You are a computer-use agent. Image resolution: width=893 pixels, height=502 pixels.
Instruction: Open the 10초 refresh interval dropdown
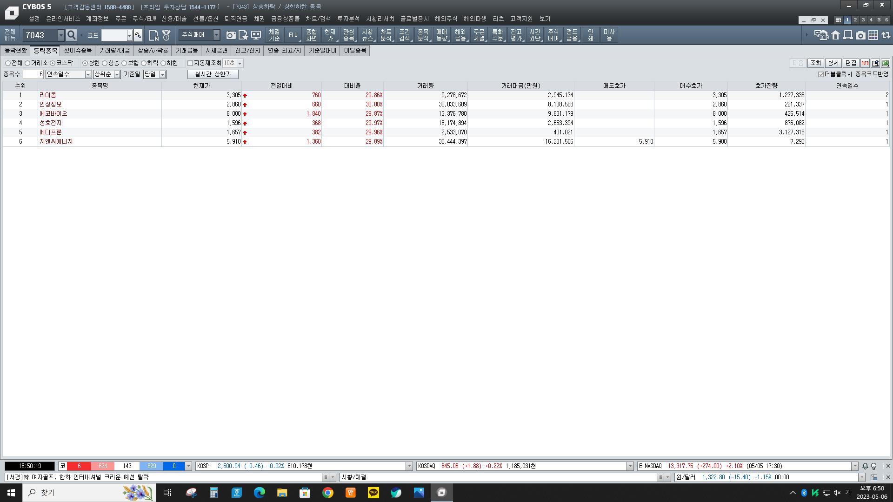(240, 63)
